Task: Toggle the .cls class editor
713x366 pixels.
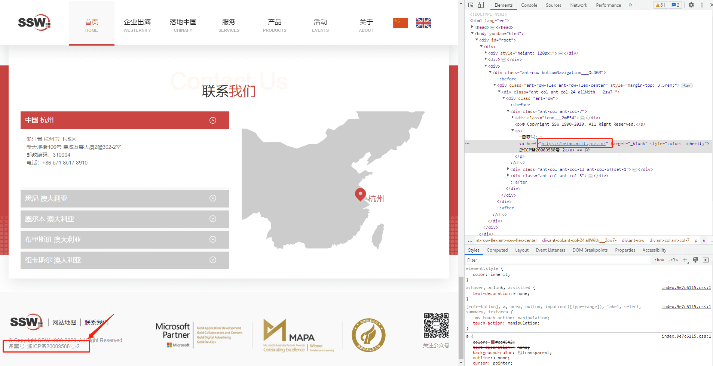Action: (674, 260)
